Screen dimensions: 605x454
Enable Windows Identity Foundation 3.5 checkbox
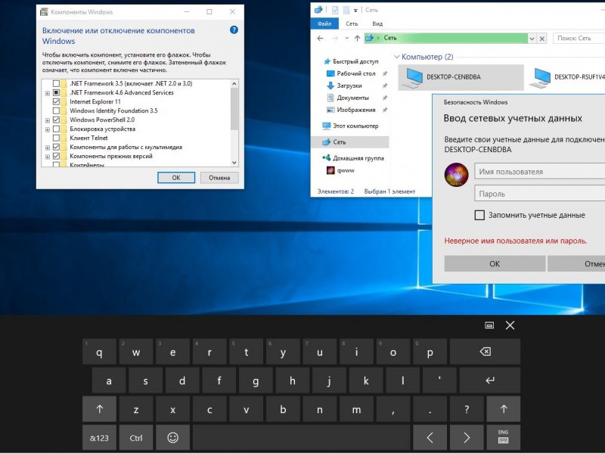point(56,110)
